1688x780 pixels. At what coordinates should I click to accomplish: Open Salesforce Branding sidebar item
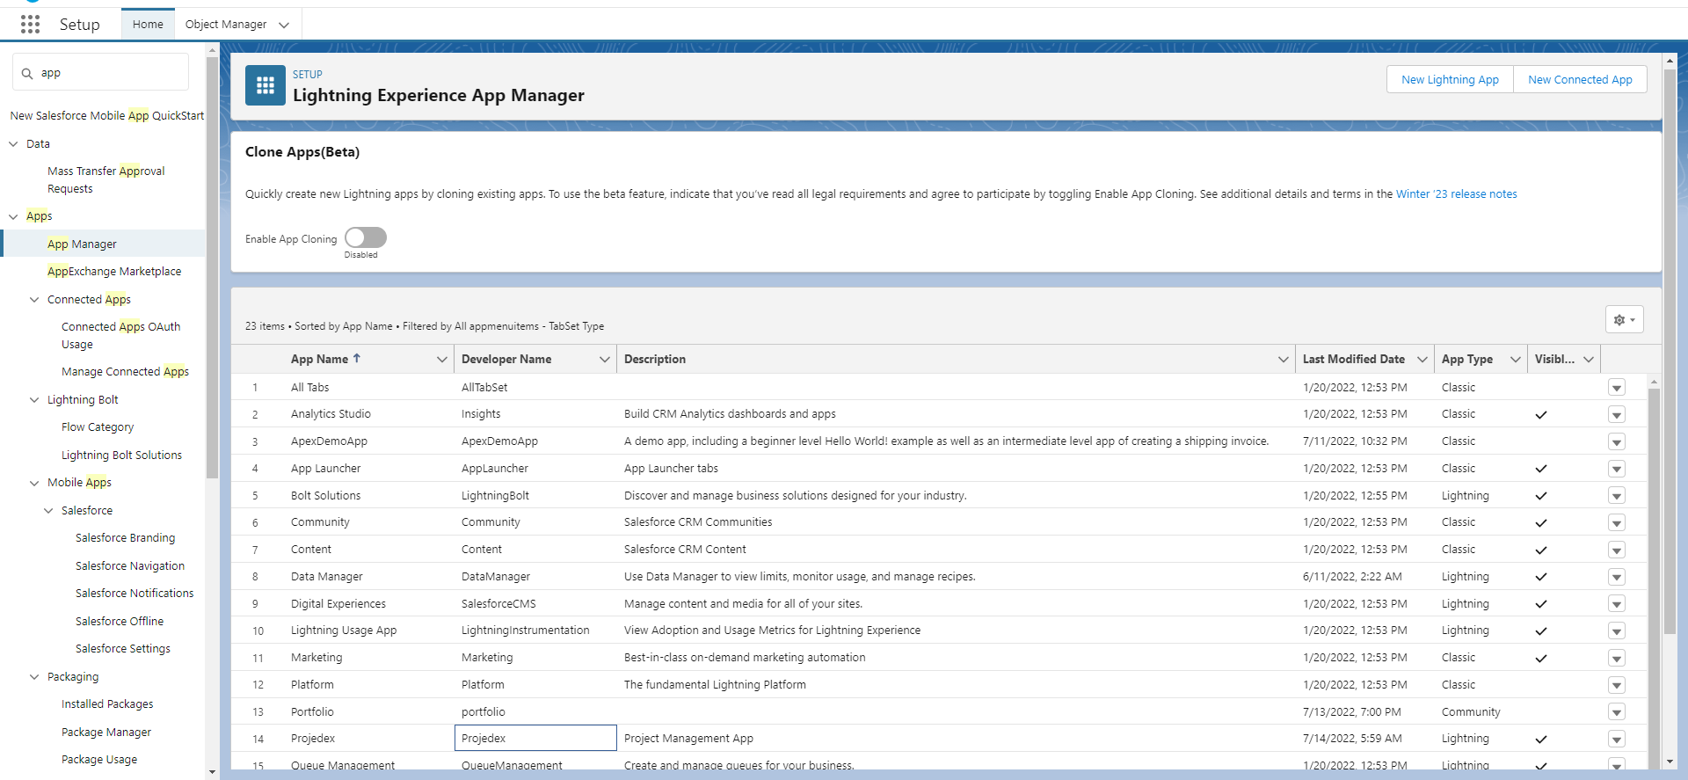(x=125, y=538)
